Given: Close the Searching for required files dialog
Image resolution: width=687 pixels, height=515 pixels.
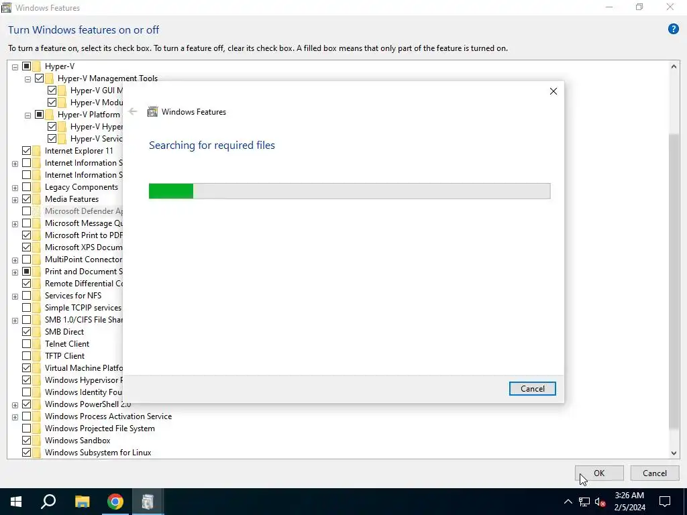Looking at the screenshot, I should pos(553,91).
